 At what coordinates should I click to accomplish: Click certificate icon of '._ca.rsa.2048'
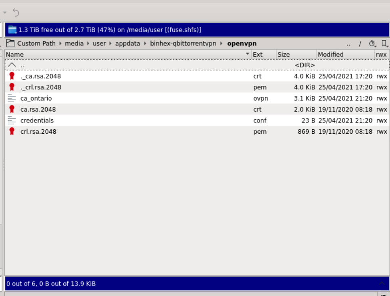12,76
